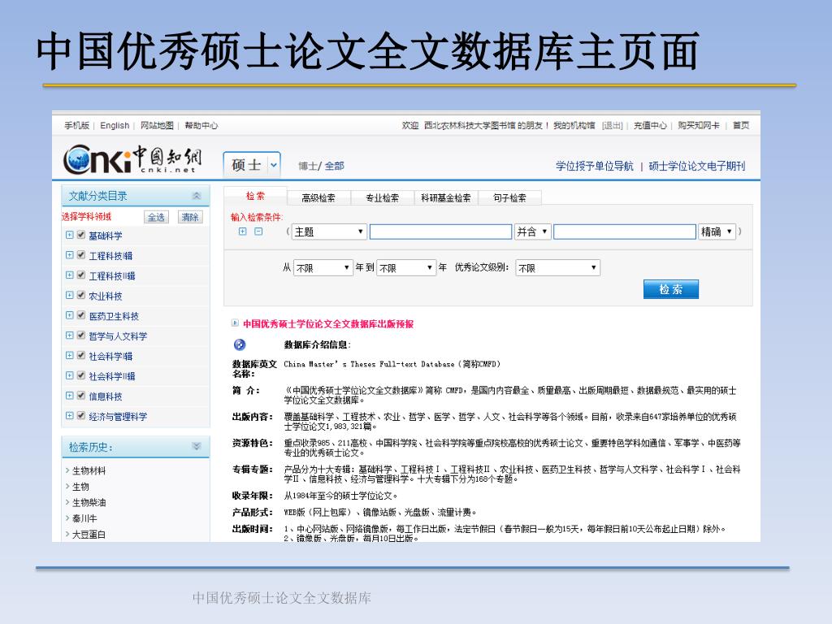832x624 pixels.
Task: Toggle the 医药卫生科技 checkbox
Action: 81,315
